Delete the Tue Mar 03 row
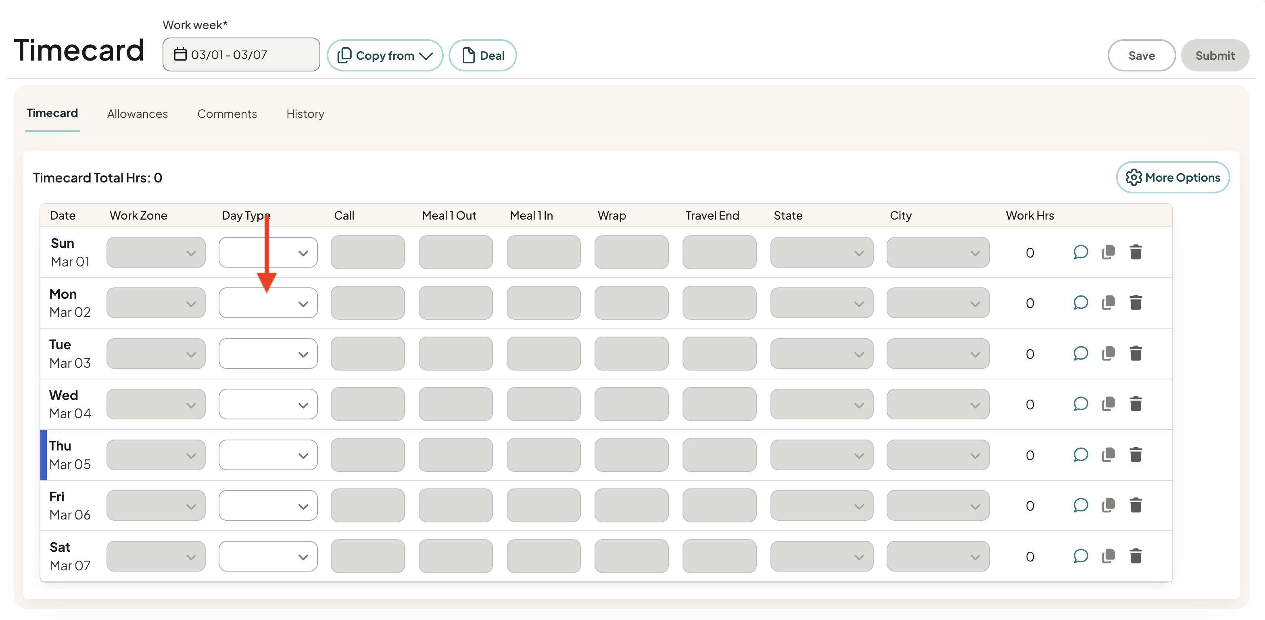 (x=1136, y=353)
